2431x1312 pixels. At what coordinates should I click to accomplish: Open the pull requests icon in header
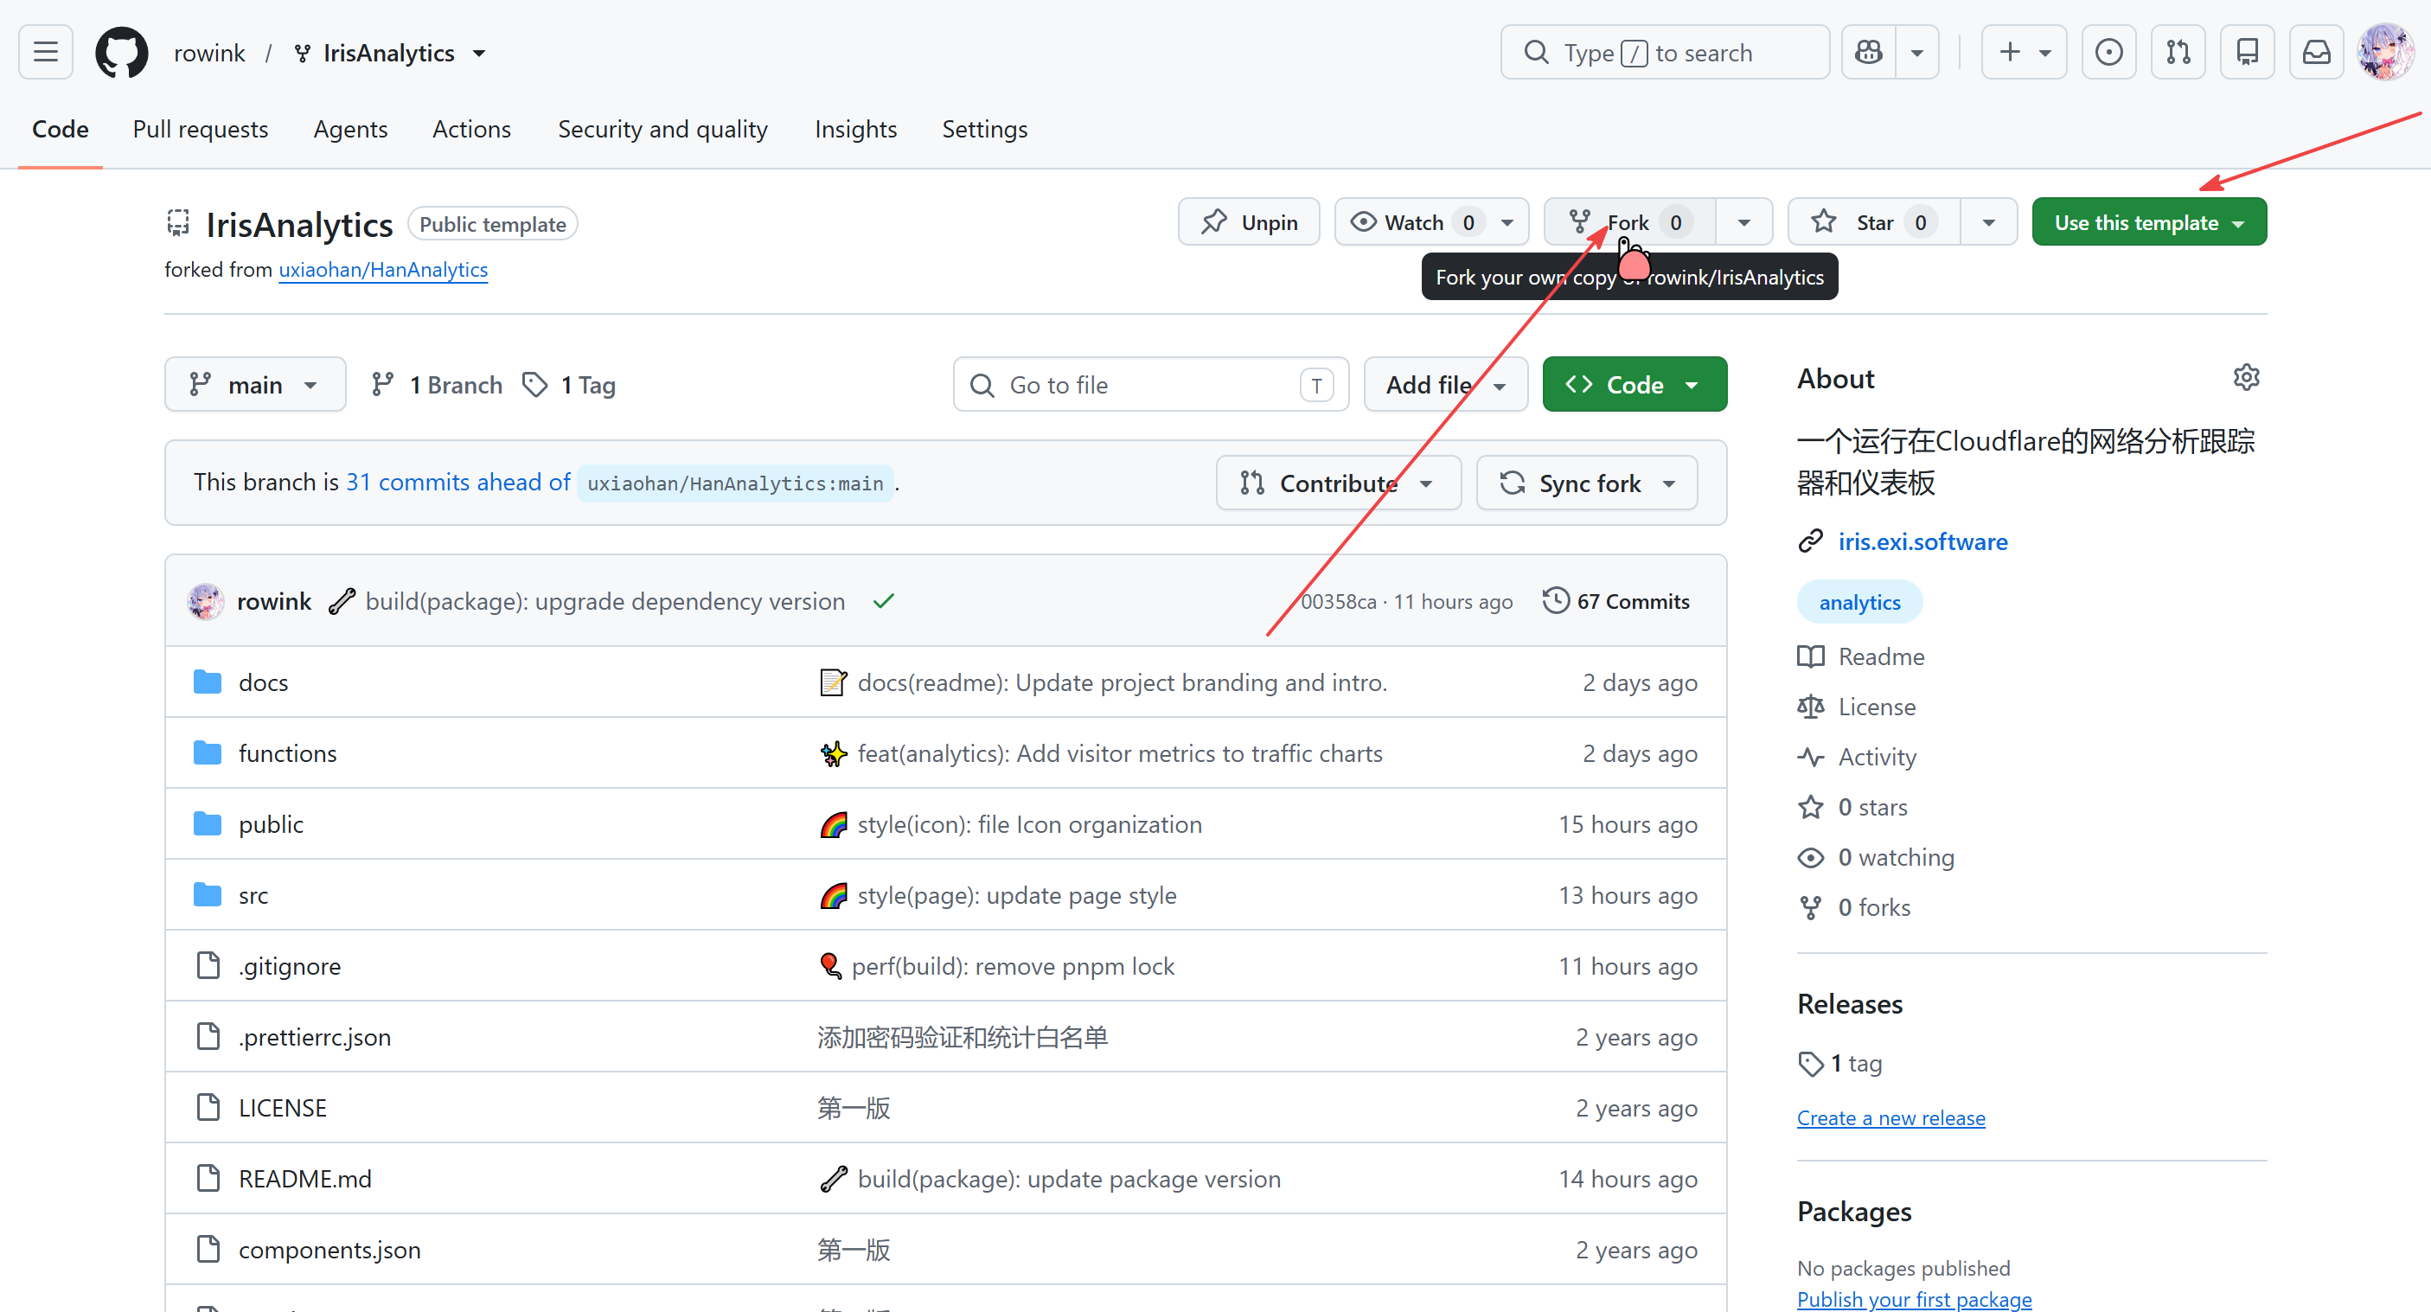(x=2178, y=53)
